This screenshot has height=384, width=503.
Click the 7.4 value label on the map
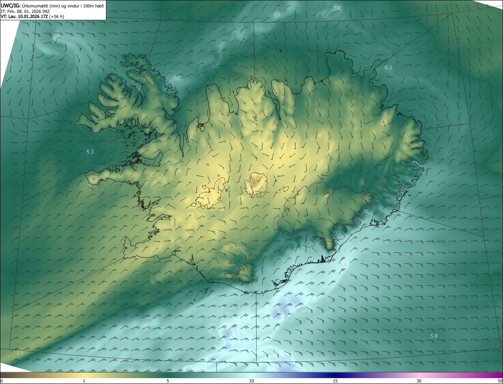tap(337, 8)
